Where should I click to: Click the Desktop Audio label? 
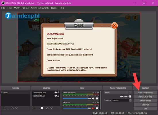tap(69, 92)
